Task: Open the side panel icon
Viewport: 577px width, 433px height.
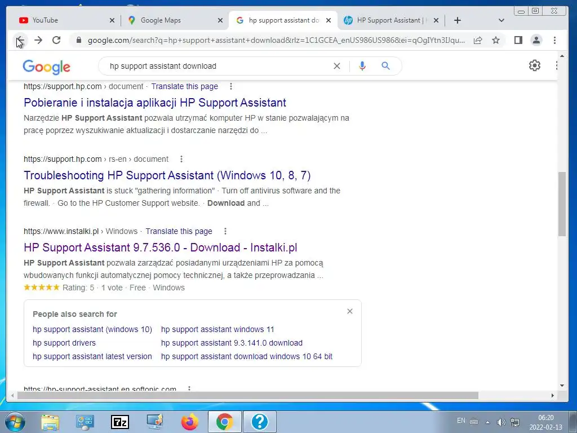Action: 518,40
